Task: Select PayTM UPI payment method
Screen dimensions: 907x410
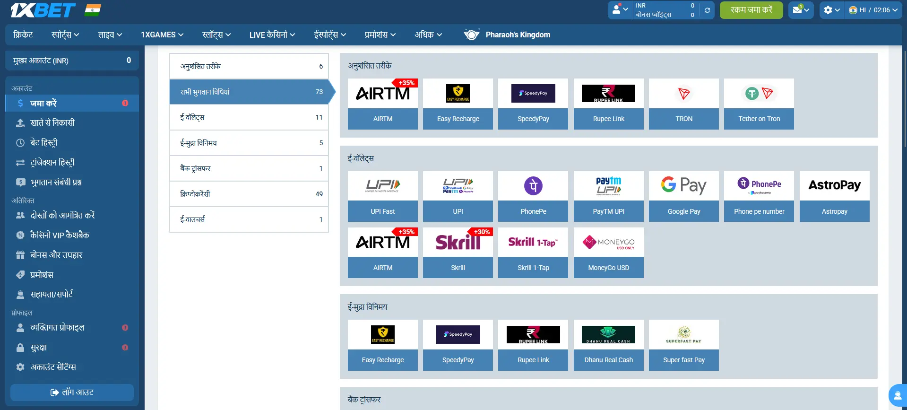Action: click(609, 196)
